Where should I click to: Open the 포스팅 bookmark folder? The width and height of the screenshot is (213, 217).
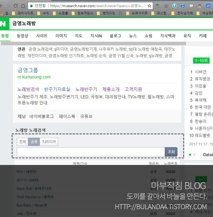point(159,13)
